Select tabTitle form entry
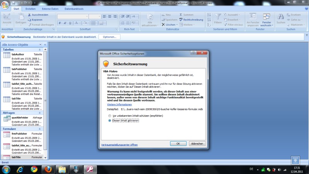Screen dimensions: 309x174 point(22,157)
